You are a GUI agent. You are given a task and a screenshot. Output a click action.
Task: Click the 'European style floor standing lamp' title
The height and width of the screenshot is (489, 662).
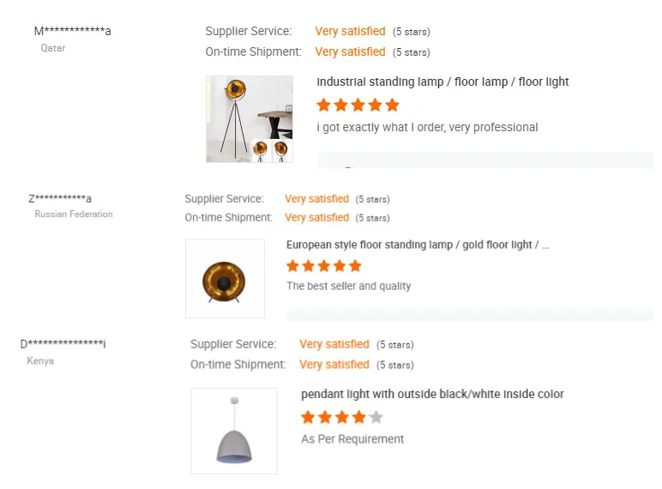click(417, 244)
